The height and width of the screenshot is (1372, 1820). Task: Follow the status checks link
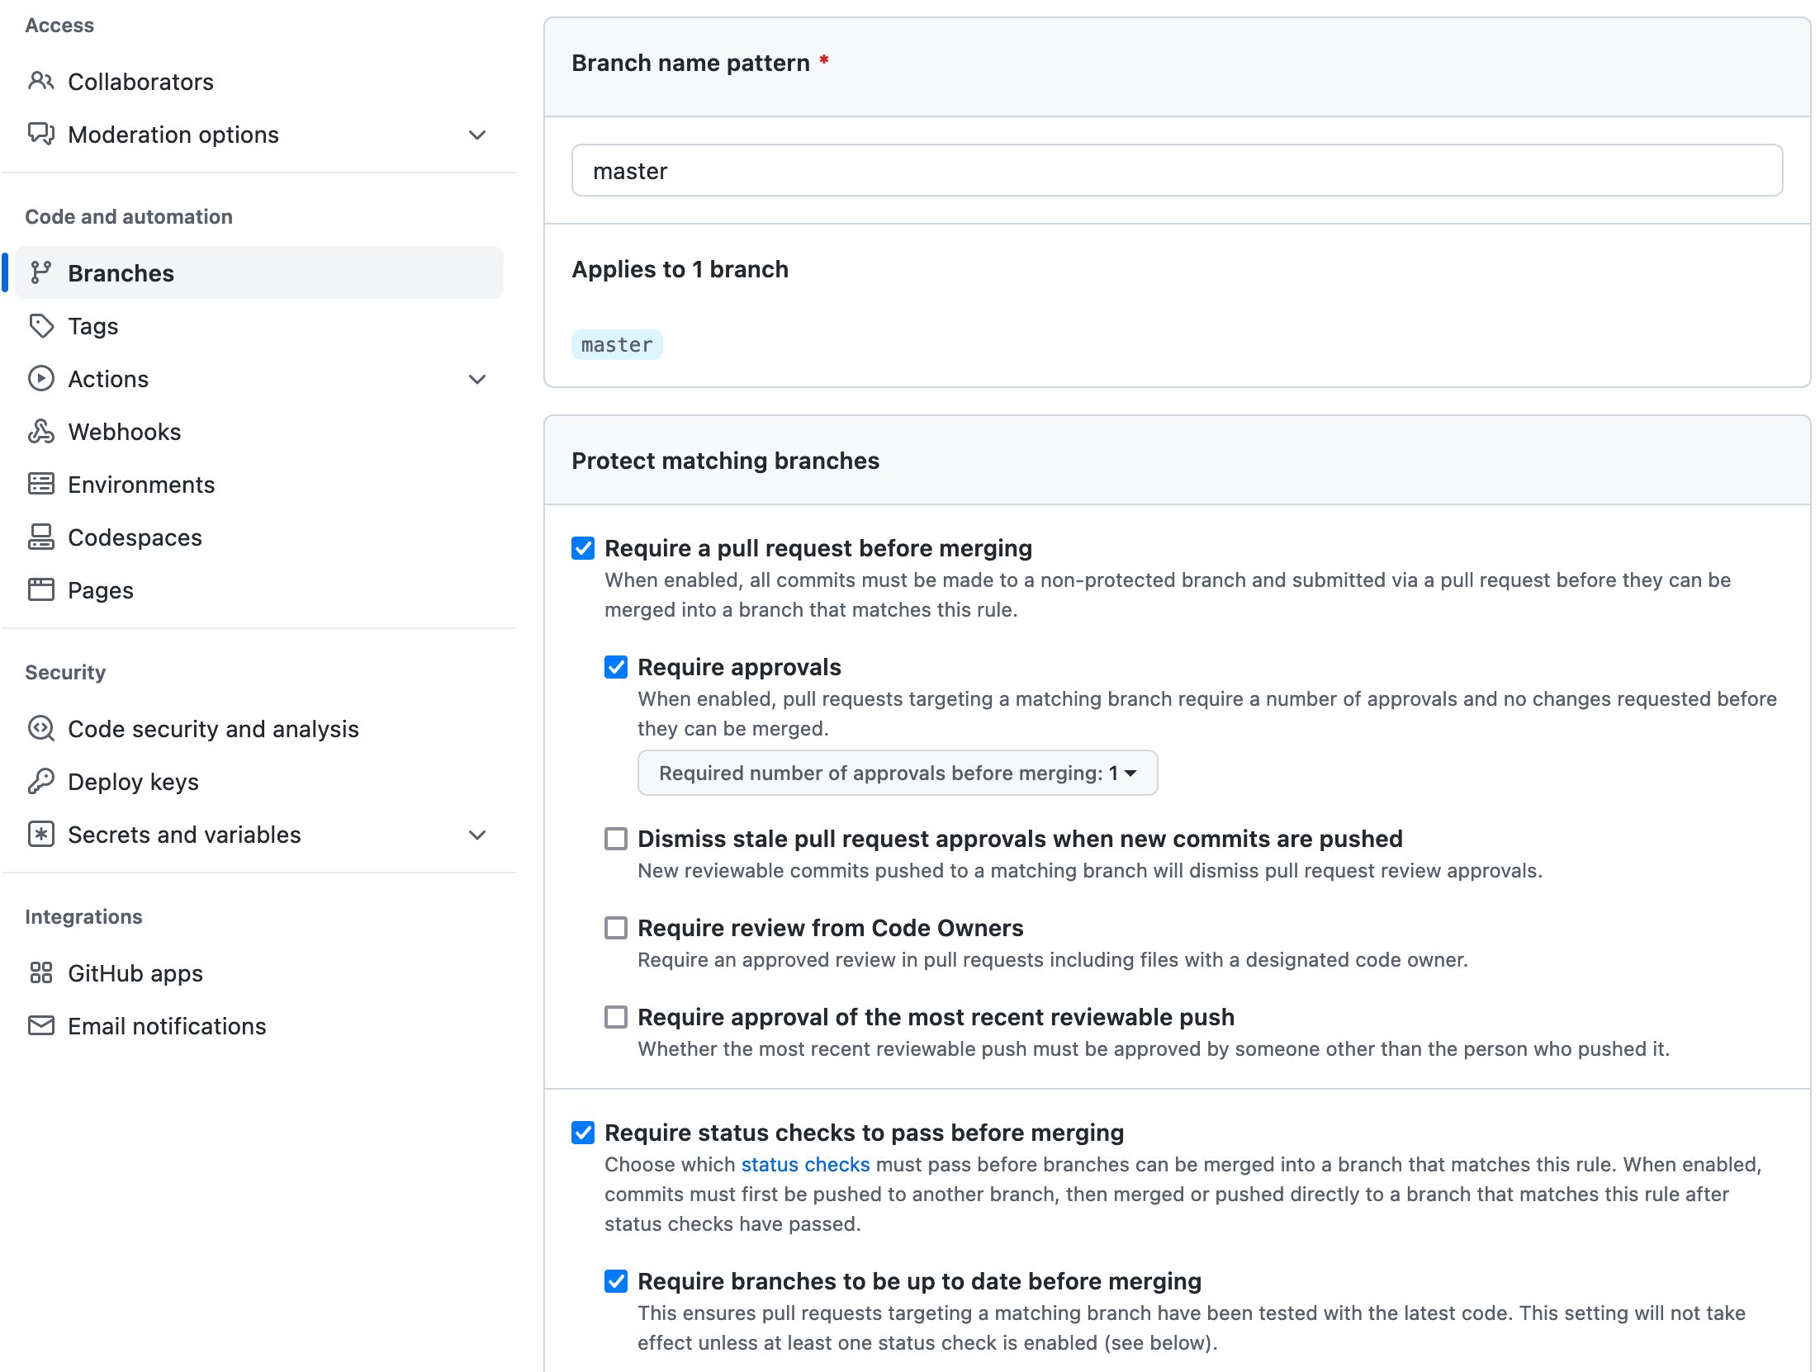click(805, 1164)
